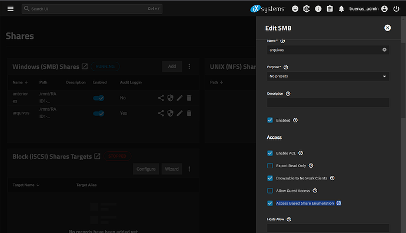Screen dimensions: 406x233
Task: Open the SMB Shares three-dot menu
Action: click(189, 66)
